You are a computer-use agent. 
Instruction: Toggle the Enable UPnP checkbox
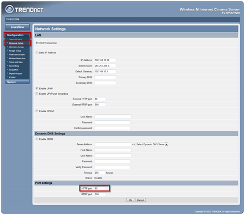tap(37, 88)
